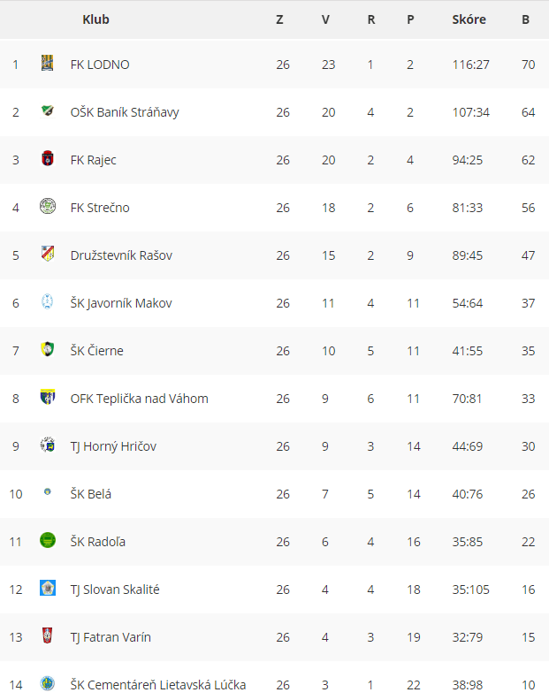The height and width of the screenshot is (700, 549).
Task: Click the Klub column header
Action: click(95, 19)
